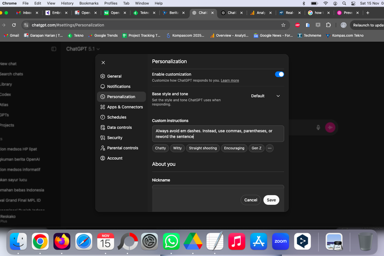Go to Apps & Connectors settings
384x256 pixels.
(124, 107)
